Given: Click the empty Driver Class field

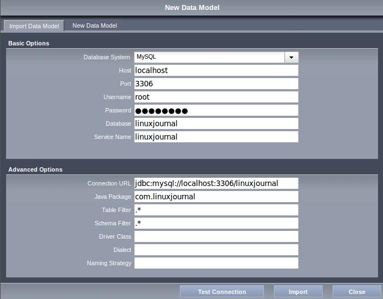Looking at the screenshot, I should pyautogui.click(x=216, y=236).
